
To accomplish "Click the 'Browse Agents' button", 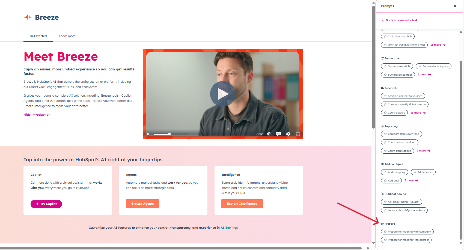I will (x=142, y=204).
